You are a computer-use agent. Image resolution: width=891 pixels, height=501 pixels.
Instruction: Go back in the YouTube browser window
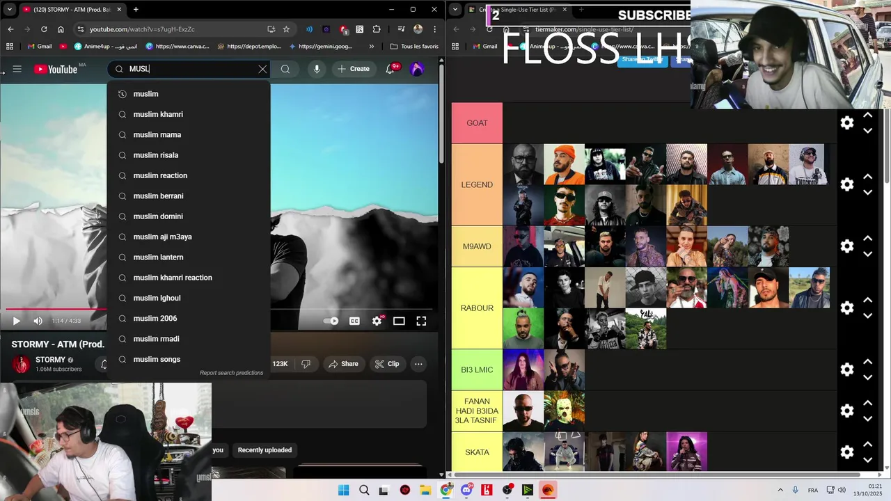click(x=10, y=29)
